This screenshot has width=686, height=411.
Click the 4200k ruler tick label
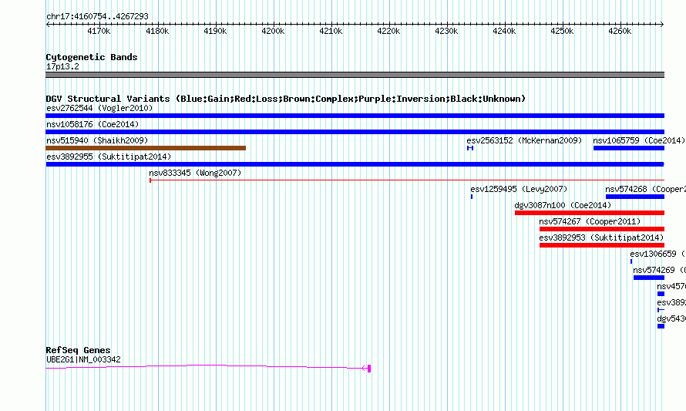coord(273,32)
